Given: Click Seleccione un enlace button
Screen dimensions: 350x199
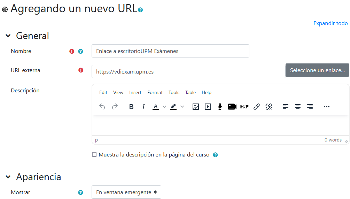Looking at the screenshot, I should 317,70.
